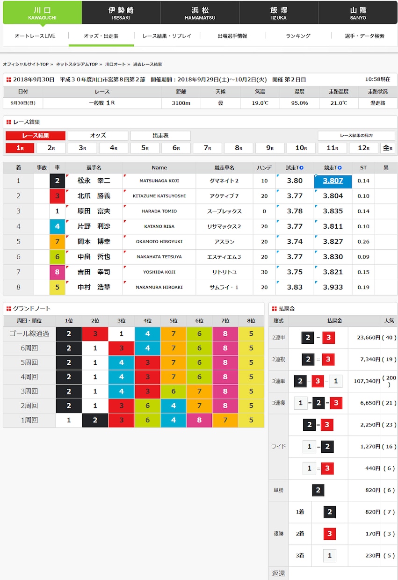
Task: Click the 単勝 payout car 2 badge
Action: (x=318, y=490)
